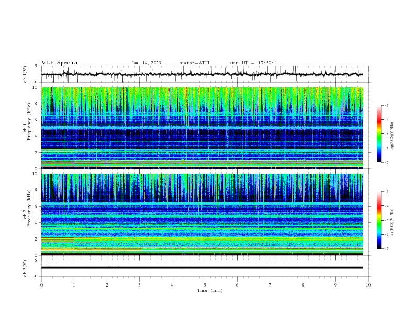The height and width of the screenshot is (320, 415).
Task: Click the '-7' tick on the upper colorbar
Action: click(386, 162)
